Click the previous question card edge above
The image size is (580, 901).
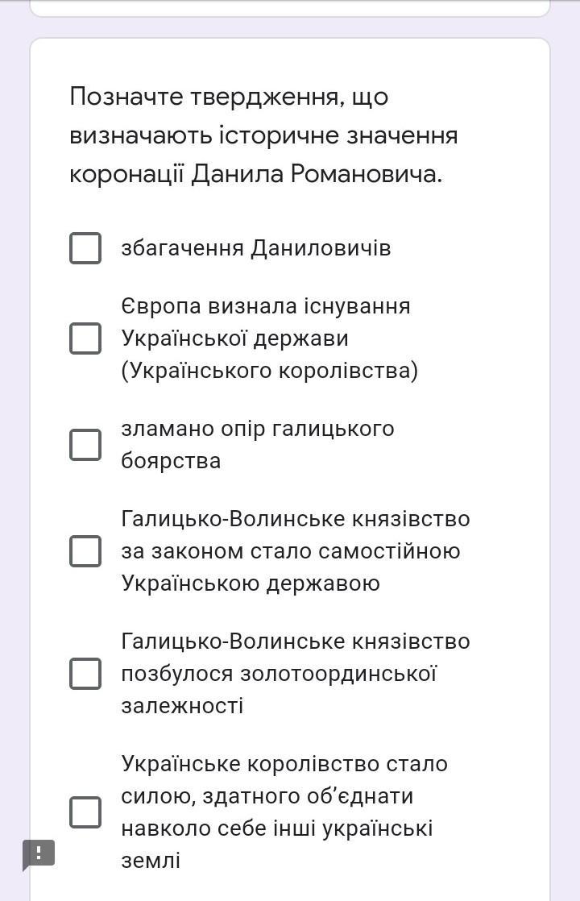coord(290,8)
